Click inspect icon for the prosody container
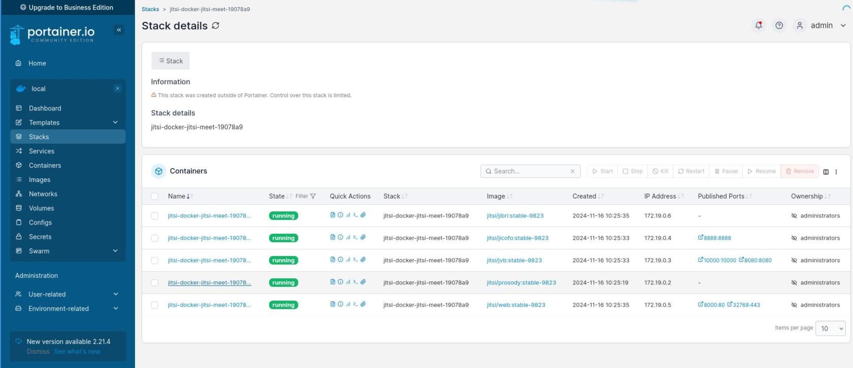The height and width of the screenshot is (368, 853). [340, 282]
